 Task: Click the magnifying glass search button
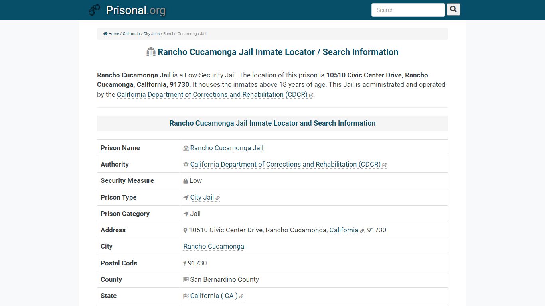(x=453, y=9)
